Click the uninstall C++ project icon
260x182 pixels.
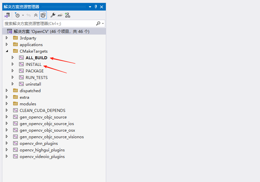[x=21, y=84]
